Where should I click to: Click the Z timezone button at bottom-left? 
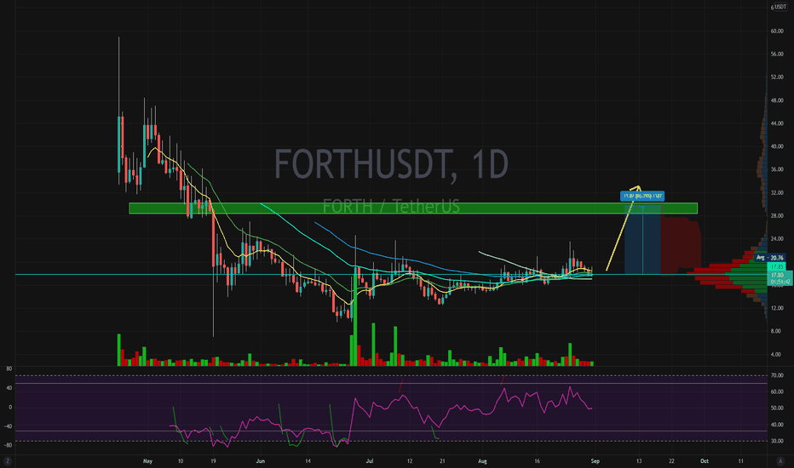8,461
